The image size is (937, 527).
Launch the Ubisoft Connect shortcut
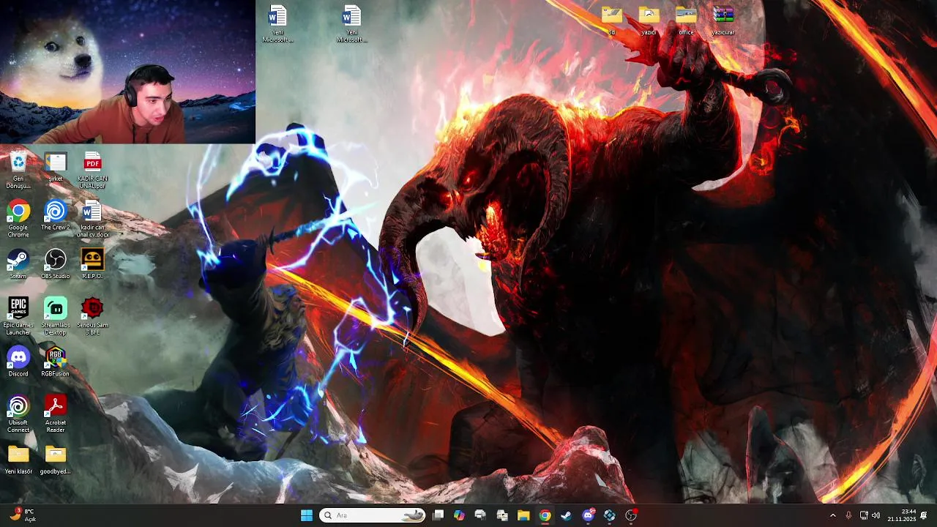coord(18,414)
